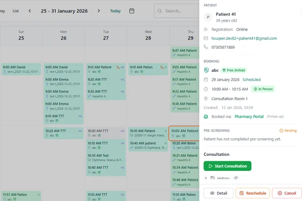Select Tue 27 column header

click(x=106, y=36)
